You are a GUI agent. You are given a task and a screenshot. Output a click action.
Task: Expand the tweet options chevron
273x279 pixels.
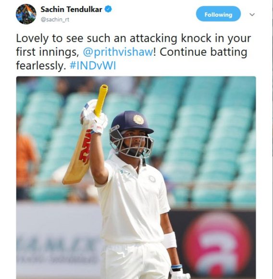point(252,14)
